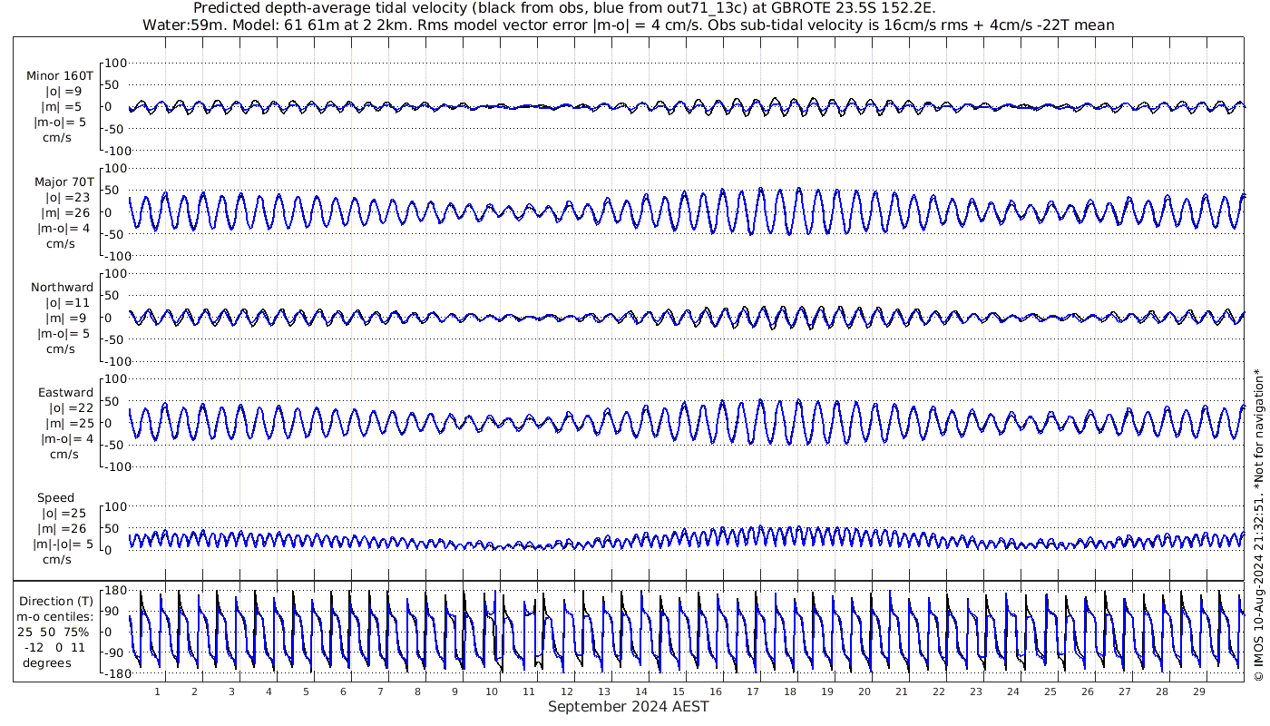Click day '14' tick label on x-axis
This screenshot has width=1270, height=726.
pyautogui.click(x=640, y=691)
